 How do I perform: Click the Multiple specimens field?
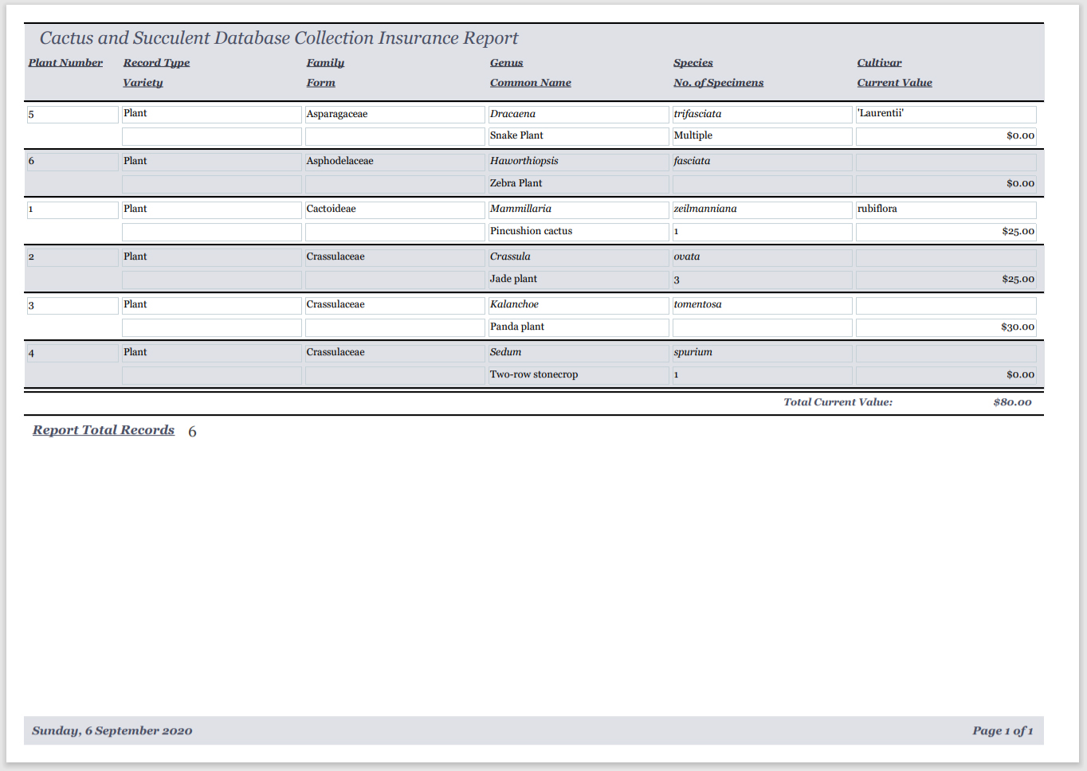coord(762,136)
